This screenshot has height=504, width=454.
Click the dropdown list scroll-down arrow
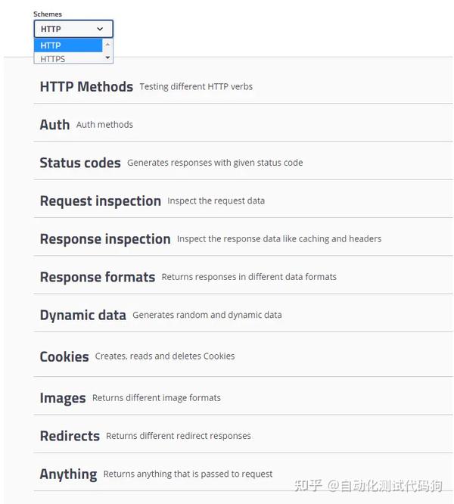click(107, 58)
